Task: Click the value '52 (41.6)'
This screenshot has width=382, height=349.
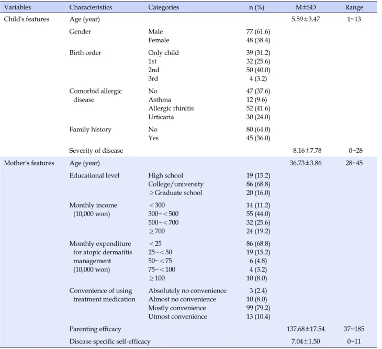Action: (x=258, y=108)
